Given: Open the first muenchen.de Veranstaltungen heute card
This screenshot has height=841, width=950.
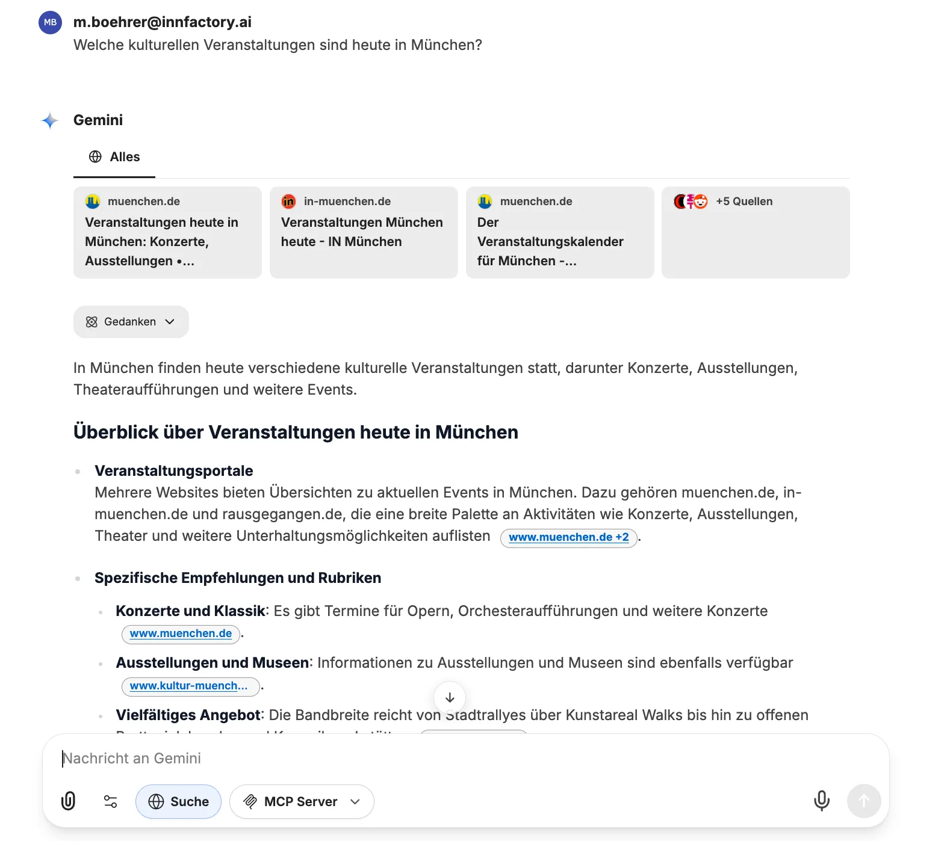Looking at the screenshot, I should [x=167, y=232].
